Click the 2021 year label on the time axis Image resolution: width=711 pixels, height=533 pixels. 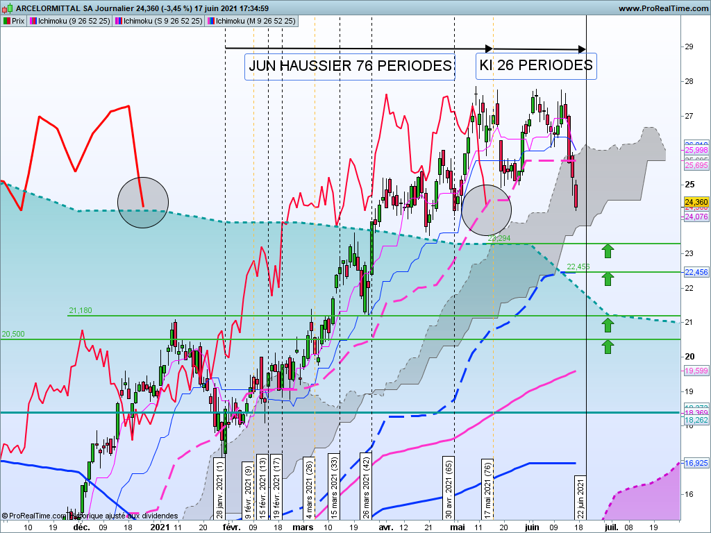pyautogui.click(x=160, y=527)
